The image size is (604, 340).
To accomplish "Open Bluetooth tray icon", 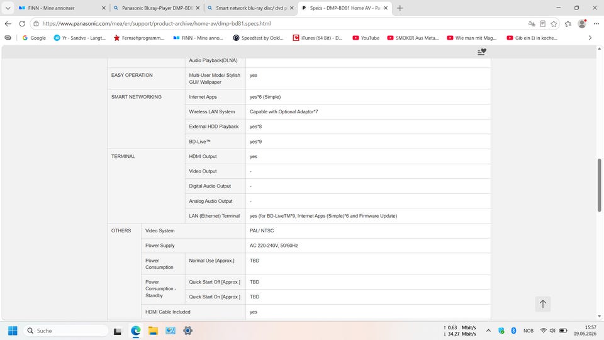I will point(513,331).
